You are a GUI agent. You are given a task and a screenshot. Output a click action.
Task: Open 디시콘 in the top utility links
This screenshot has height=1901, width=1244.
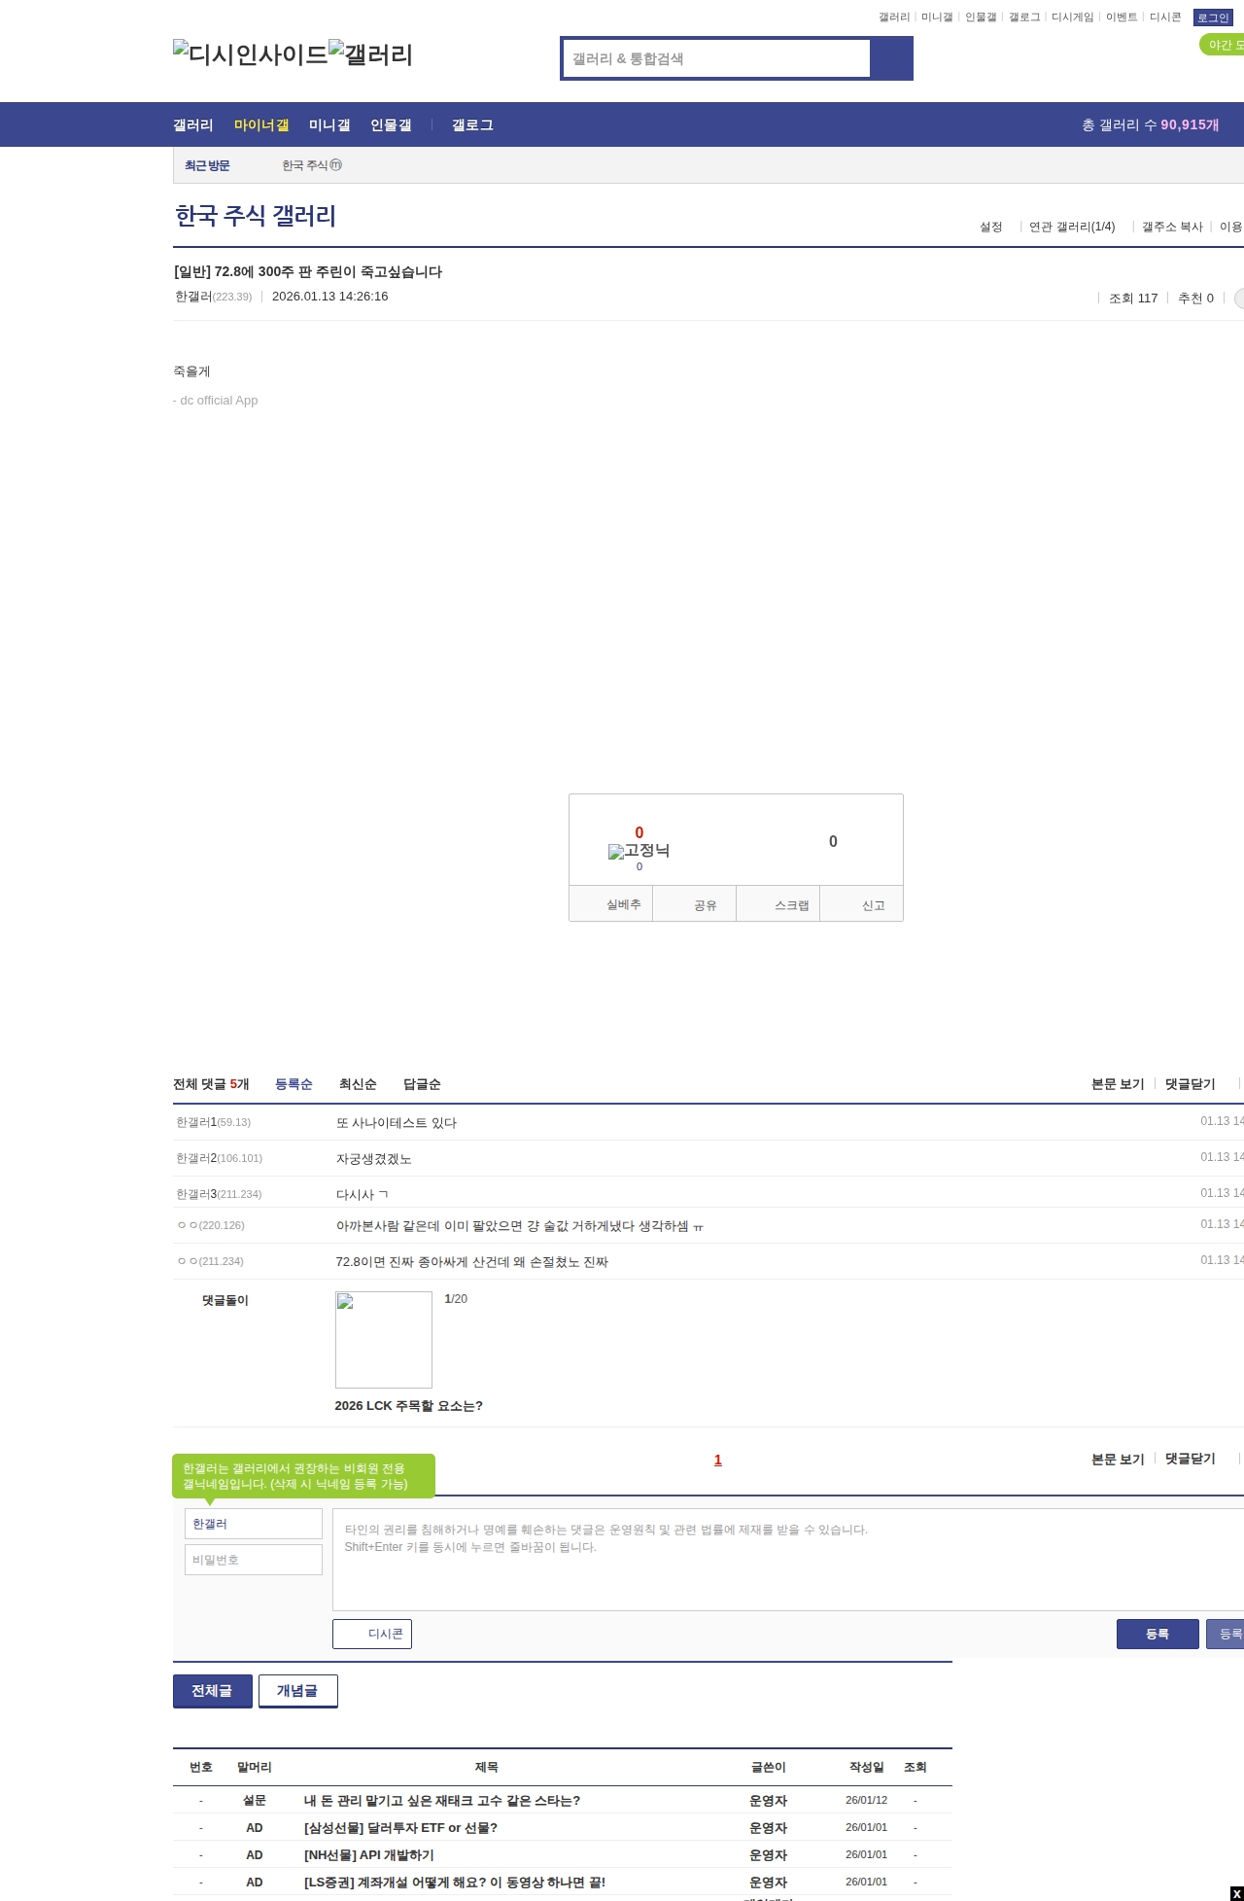point(1165,18)
